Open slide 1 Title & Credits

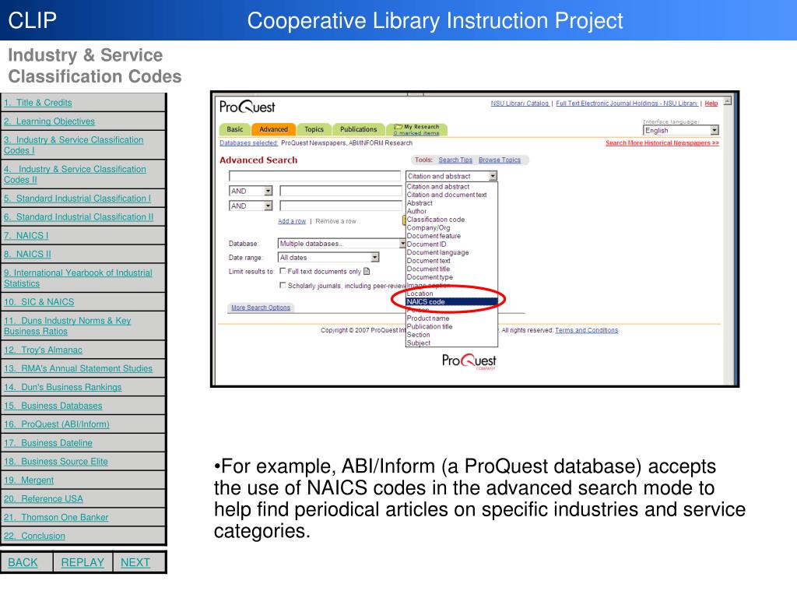(38, 103)
